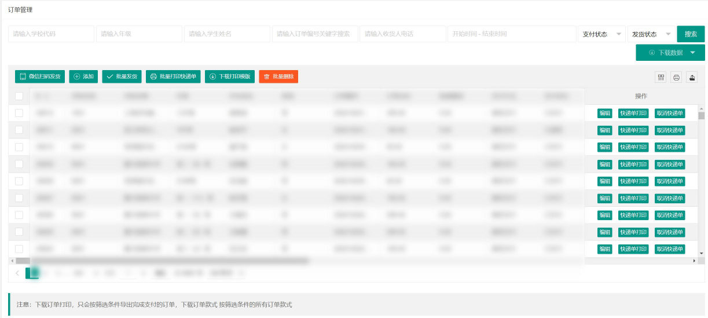
Task: Select the highlighted current page number
Action: pos(32,273)
